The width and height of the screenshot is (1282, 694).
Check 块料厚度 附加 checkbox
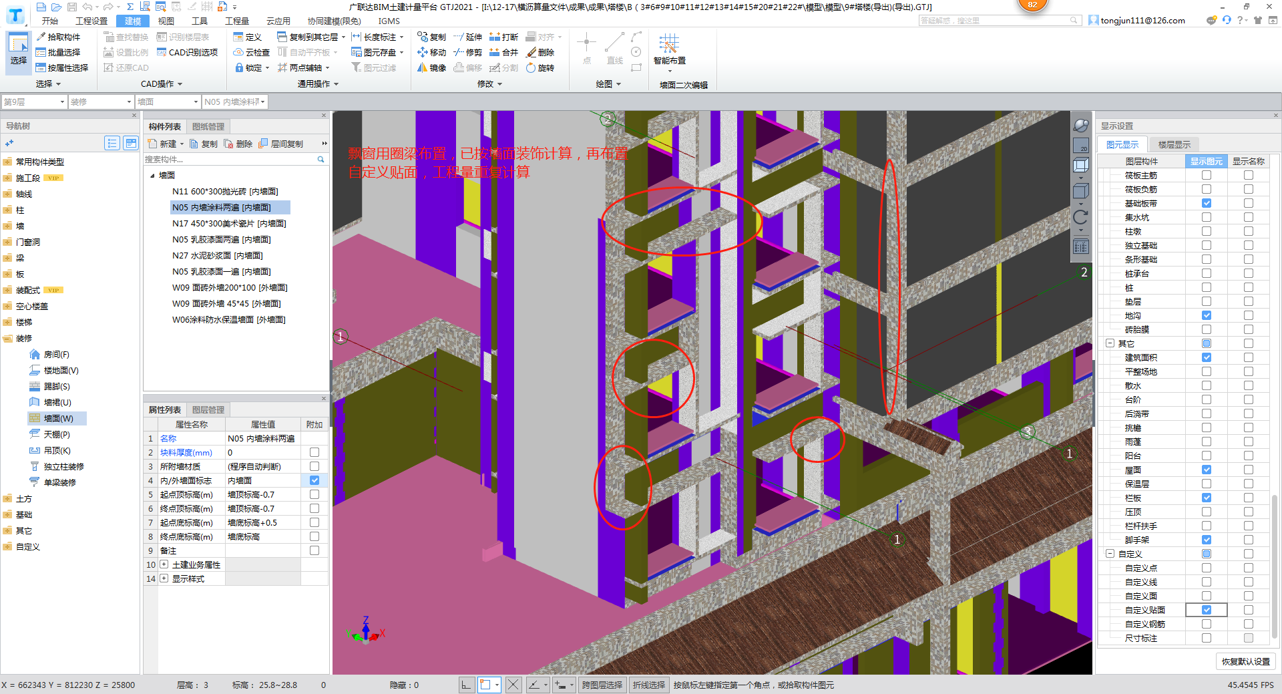click(314, 452)
